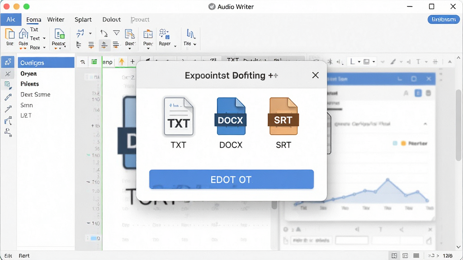Screen dimensions: 463x260
Task: Click the vertical scrollbar on right edge
Action: [458, 125]
